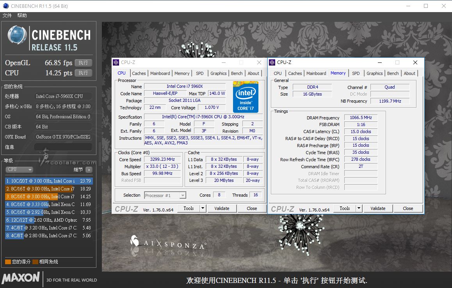Click Tools button in left CPU-Z window
Image resolution: width=452 pixels, height=288 pixels.
click(x=189, y=208)
